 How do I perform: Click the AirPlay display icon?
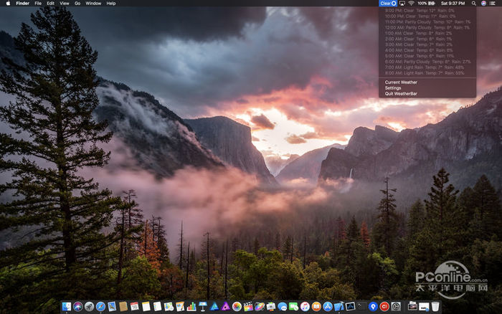402,4
